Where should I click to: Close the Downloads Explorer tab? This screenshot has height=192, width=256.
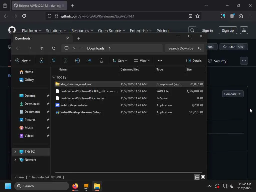pos(67,38)
